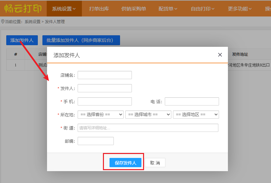Screen dimensions: 271x183
Task: Open the 更多功能 dropdown
Action: click(x=240, y=9)
